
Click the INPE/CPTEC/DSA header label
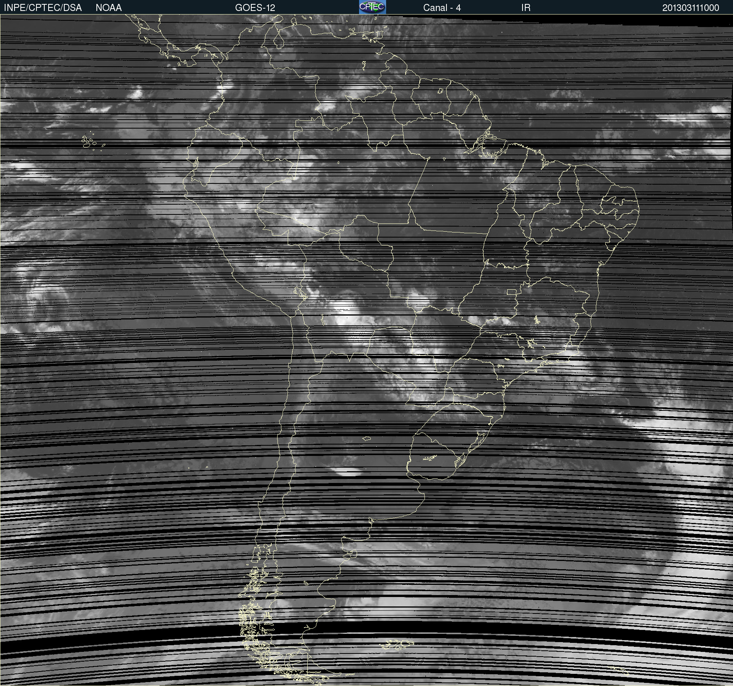pos(43,7)
